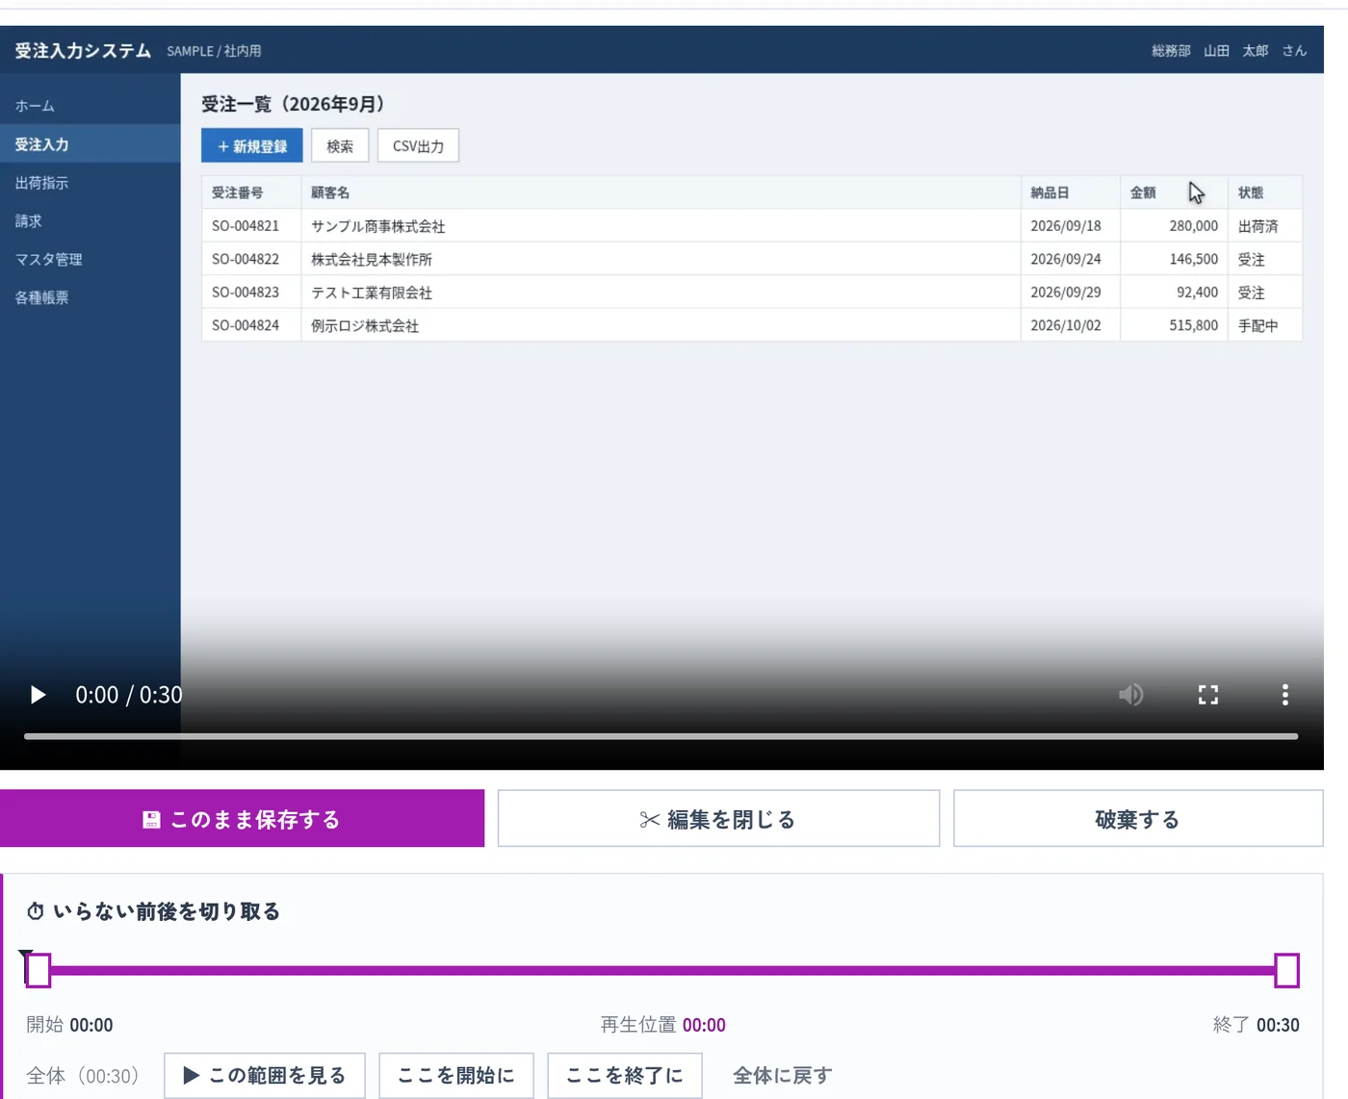Viewport: 1348px width, 1099px height.
Task: Click the video seek progress bar
Action: [x=661, y=736]
